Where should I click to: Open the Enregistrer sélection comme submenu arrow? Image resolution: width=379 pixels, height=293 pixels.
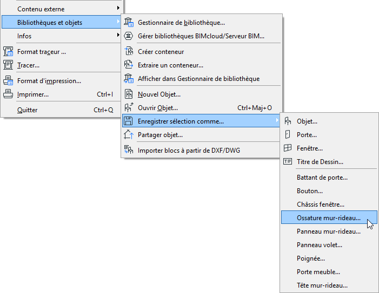point(277,121)
